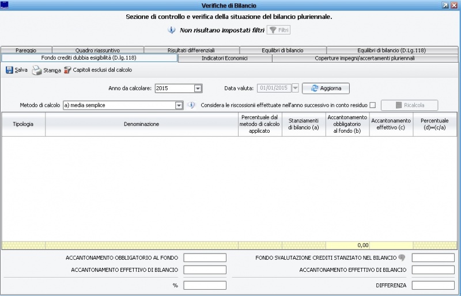The image size is (461, 296).
Task: Open the Anno da calcolare dropdown
Action: click(198, 89)
